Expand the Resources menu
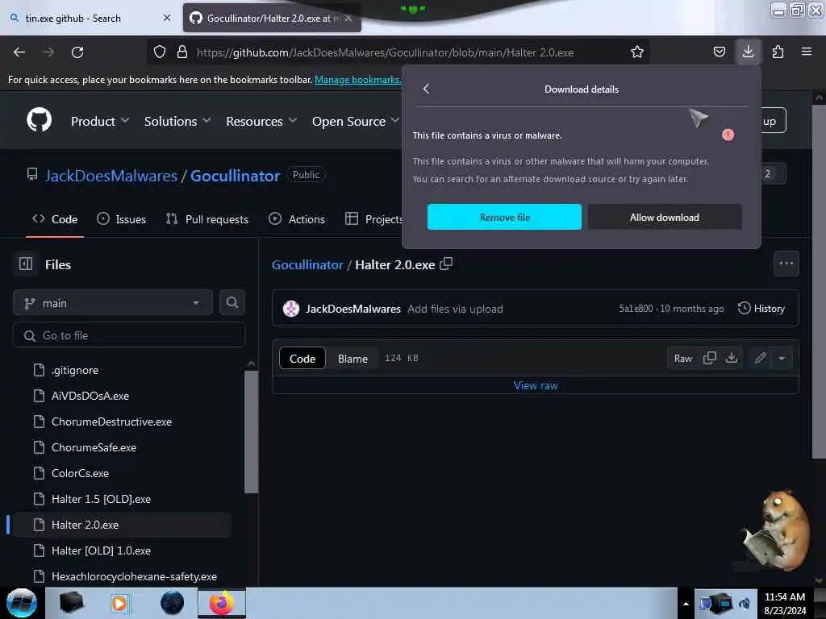826x619 pixels. [261, 121]
